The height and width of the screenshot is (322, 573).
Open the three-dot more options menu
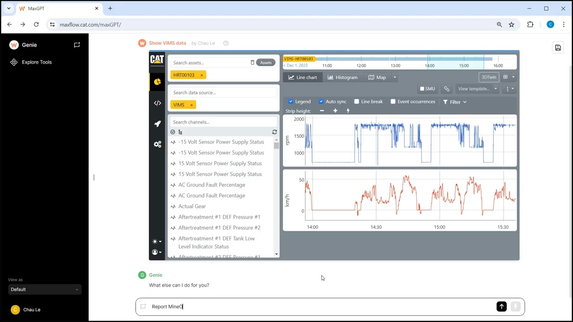pyautogui.click(x=509, y=89)
